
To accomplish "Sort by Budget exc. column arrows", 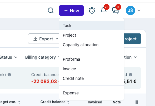I will click(x=19, y=102).
